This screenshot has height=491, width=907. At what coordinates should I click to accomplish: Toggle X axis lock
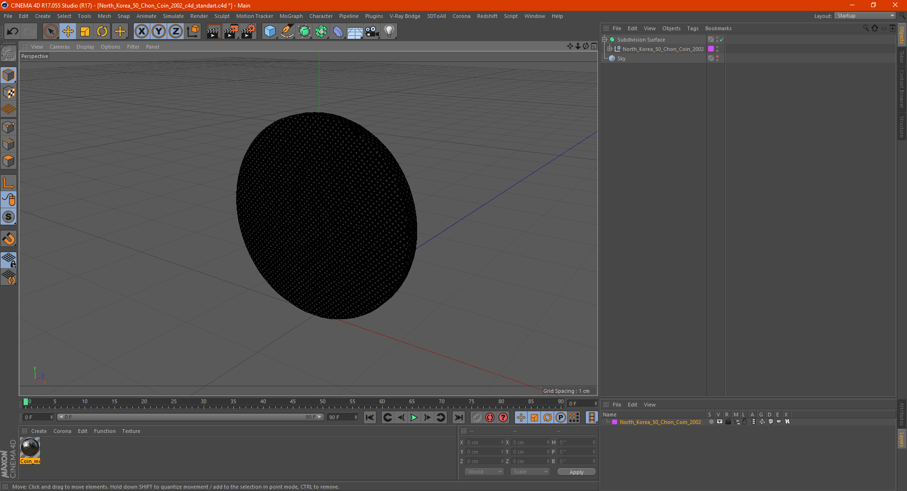[x=141, y=32]
